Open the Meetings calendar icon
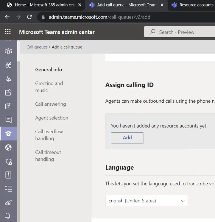Screen dimensions: 215x222 (8, 106)
